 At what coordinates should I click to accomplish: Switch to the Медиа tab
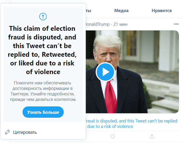[x=121, y=11]
